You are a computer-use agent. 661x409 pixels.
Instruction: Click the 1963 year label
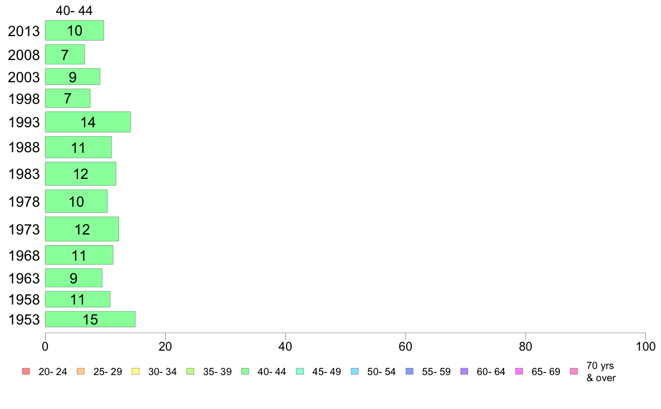pyautogui.click(x=24, y=278)
